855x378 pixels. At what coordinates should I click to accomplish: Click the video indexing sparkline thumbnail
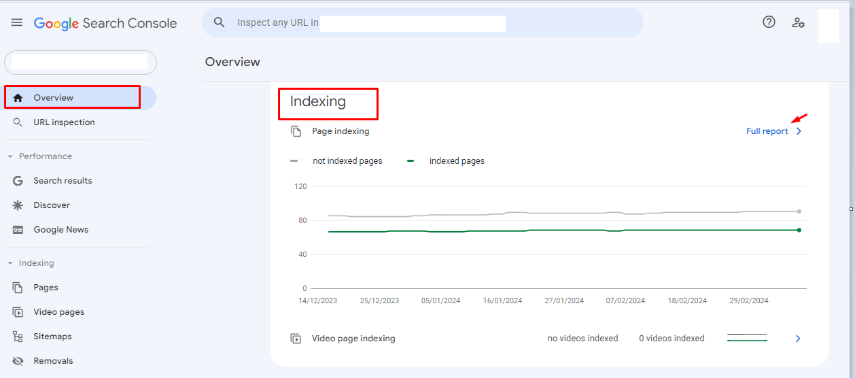coord(747,338)
